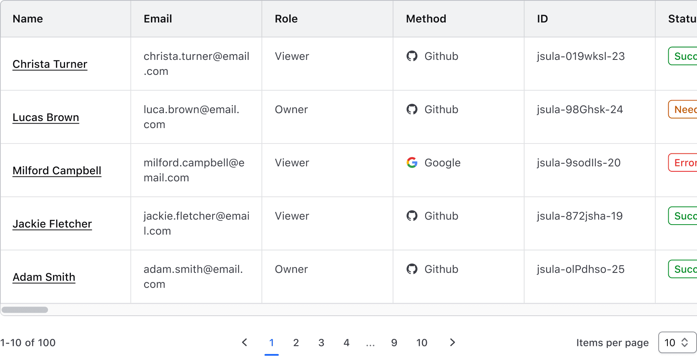Click the Email column header
The image size is (697, 356).
pyautogui.click(x=158, y=19)
